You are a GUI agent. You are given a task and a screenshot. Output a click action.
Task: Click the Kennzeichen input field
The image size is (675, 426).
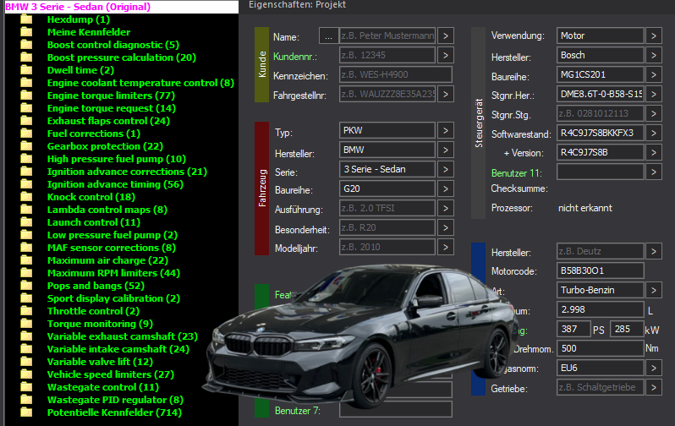pos(396,74)
